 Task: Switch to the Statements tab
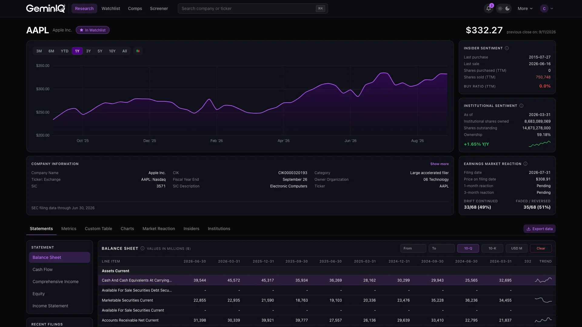[x=41, y=229]
